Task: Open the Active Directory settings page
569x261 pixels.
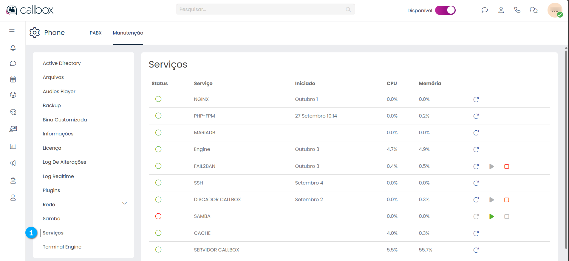Action: pos(61,63)
